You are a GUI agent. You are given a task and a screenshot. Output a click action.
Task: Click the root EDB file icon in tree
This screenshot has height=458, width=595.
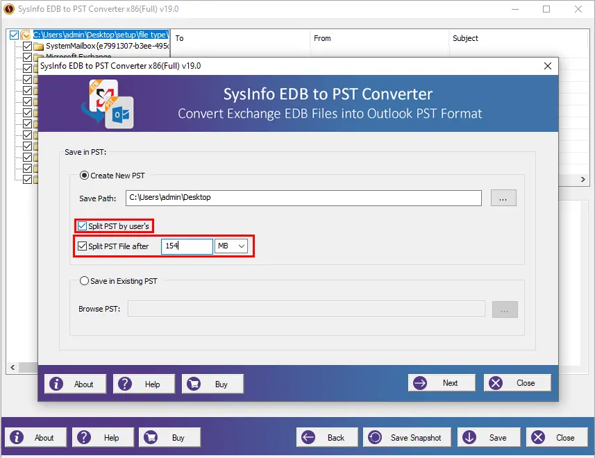(26, 35)
